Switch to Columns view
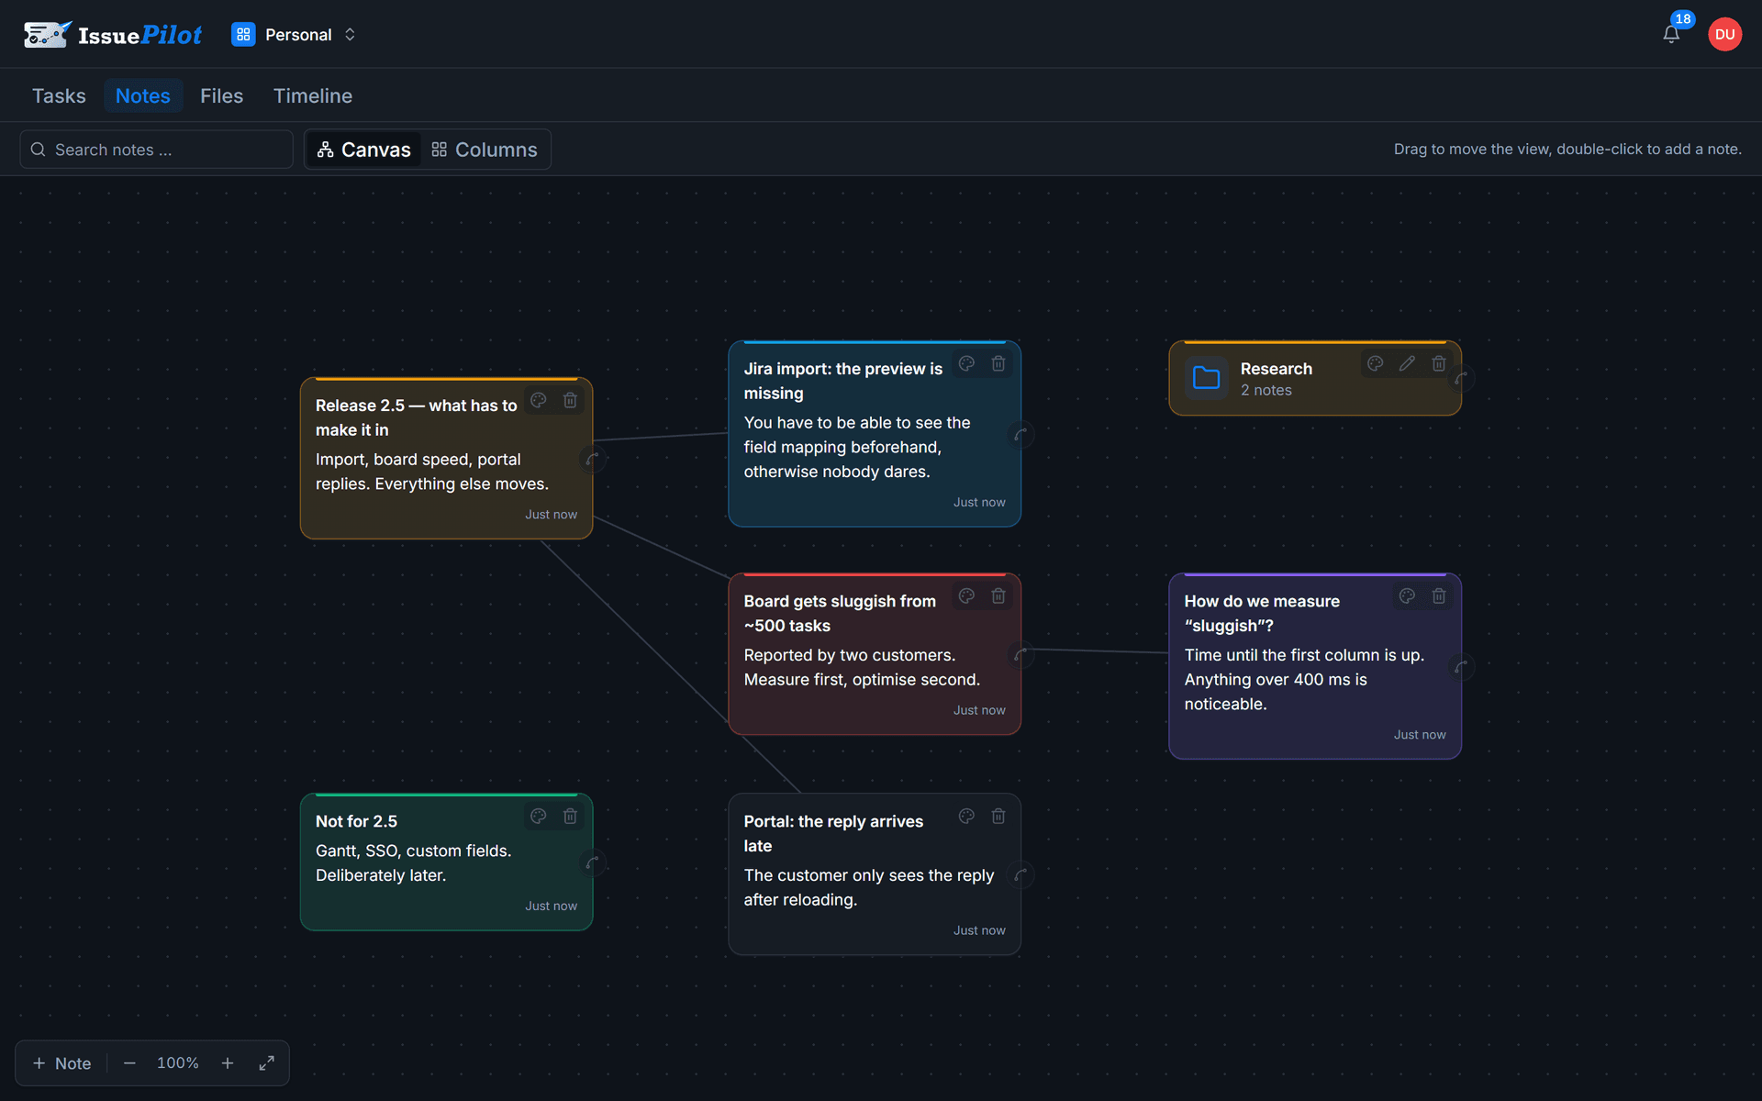The height and width of the screenshot is (1101, 1762). coord(485,150)
